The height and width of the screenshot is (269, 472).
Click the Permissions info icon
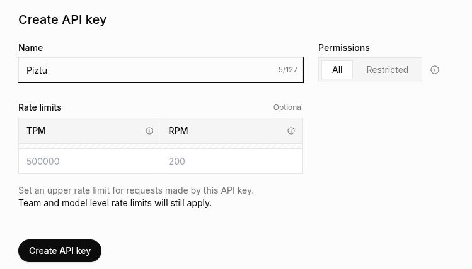435,70
